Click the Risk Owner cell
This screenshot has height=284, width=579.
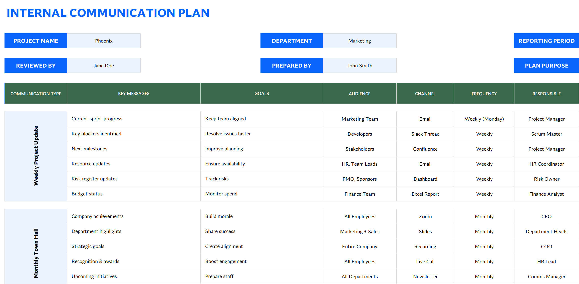(x=547, y=179)
